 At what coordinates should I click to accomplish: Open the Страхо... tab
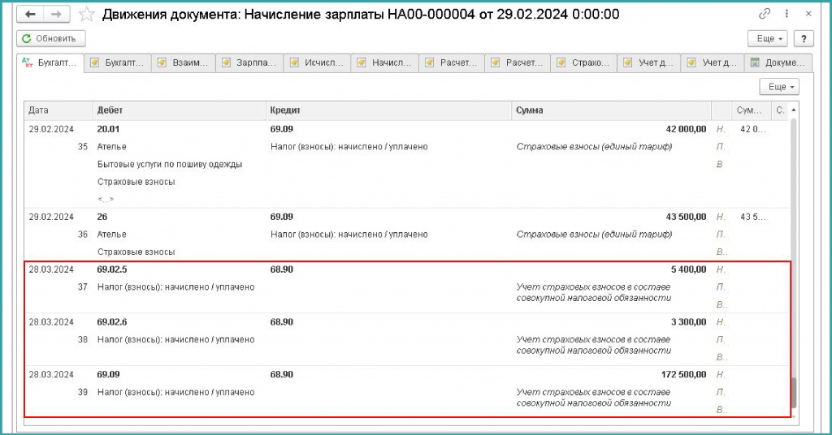tap(583, 62)
